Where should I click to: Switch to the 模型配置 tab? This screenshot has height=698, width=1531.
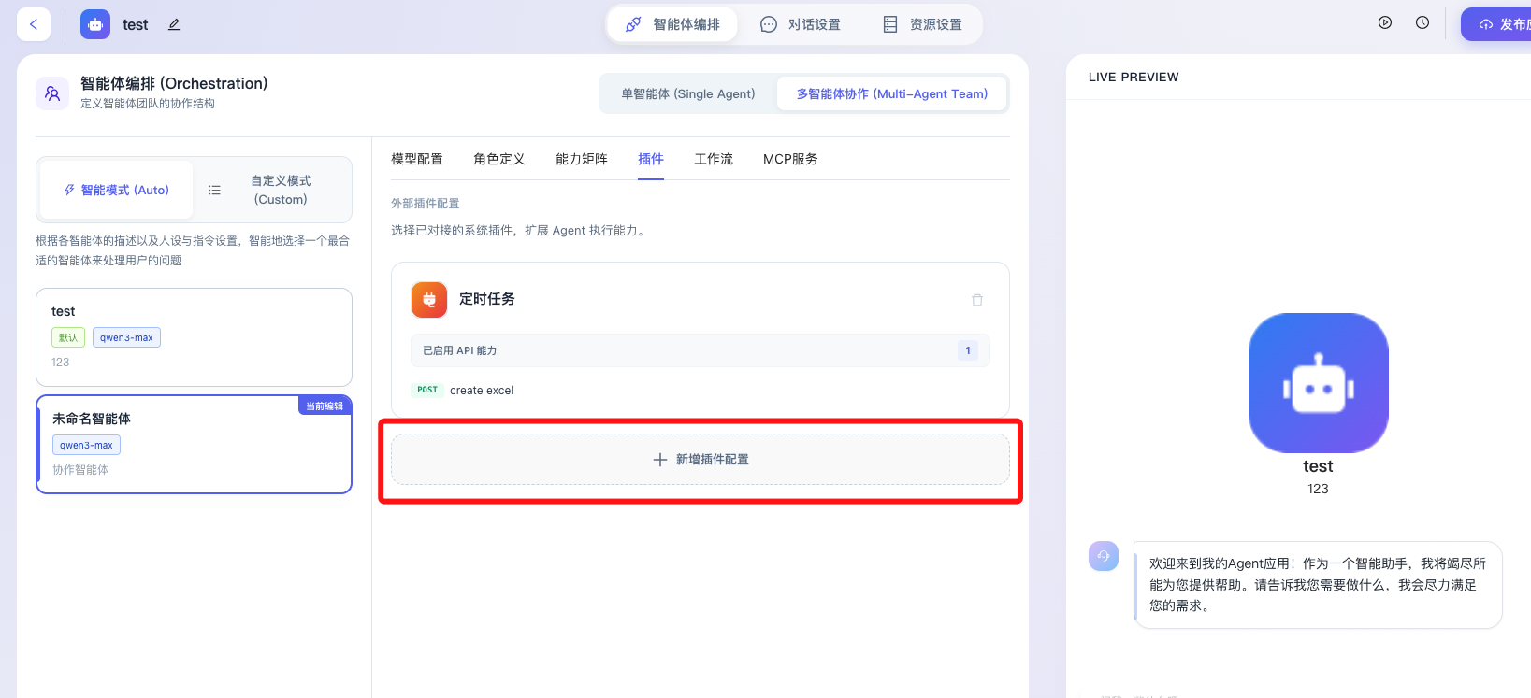pos(417,159)
